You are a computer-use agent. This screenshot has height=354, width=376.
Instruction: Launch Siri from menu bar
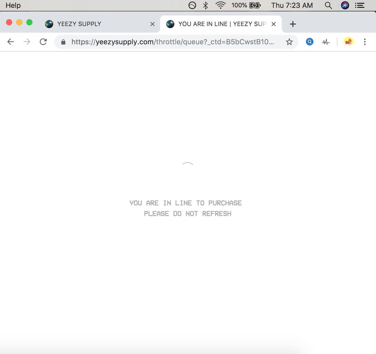(345, 5)
